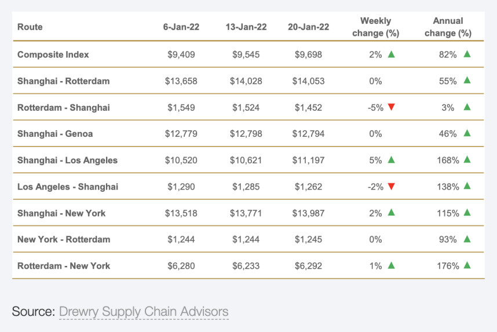
Task: Click the Annual change (%) header
Action: [x=448, y=27]
